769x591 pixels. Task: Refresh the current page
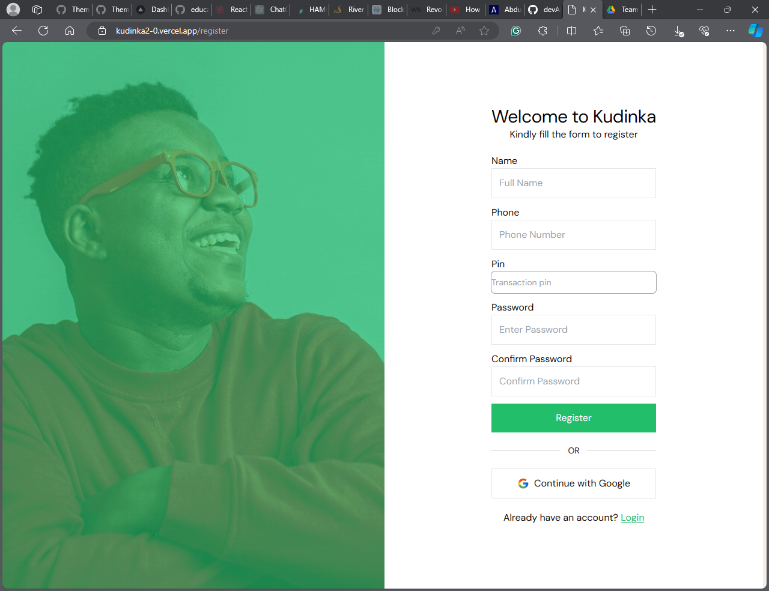pyautogui.click(x=43, y=31)
